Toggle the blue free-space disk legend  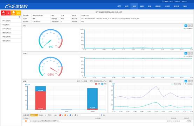click(104, 84)
